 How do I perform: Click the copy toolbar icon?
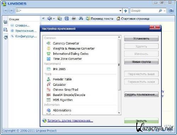pyautogui.click(x=59, y=18)
